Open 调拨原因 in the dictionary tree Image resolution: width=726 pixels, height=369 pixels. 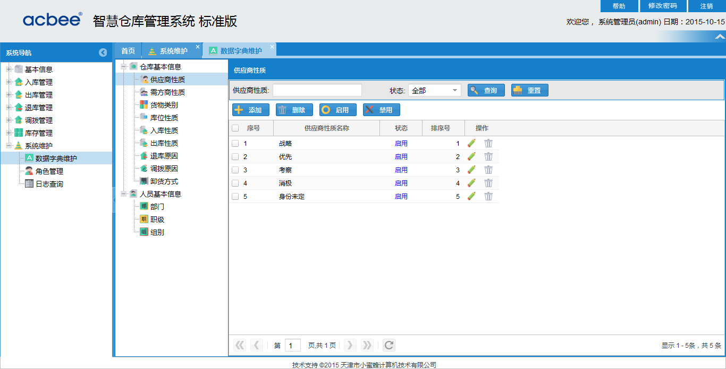[164, 169]
